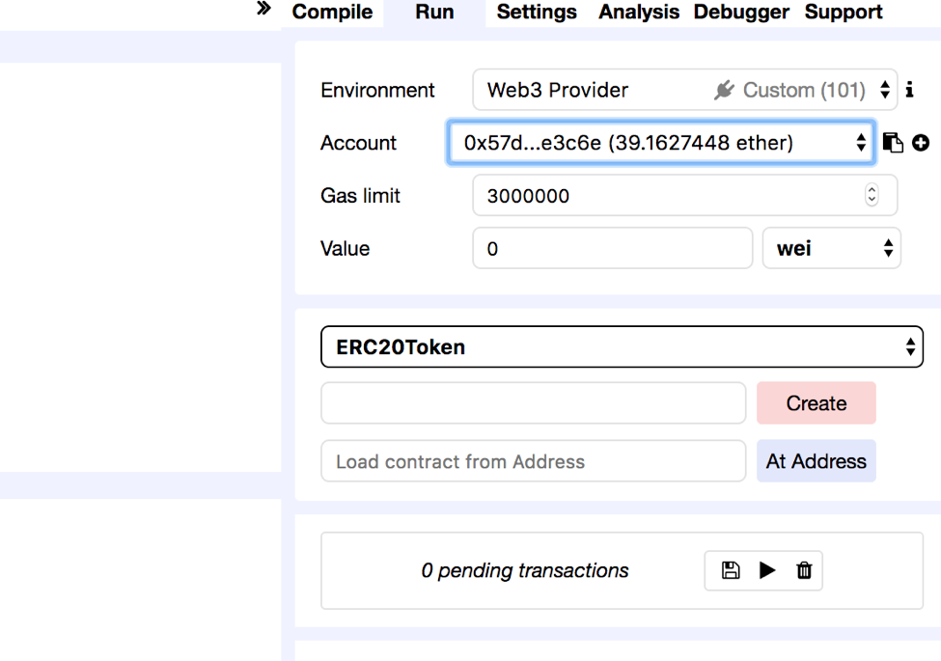This screenshot has width=941, height=661.
Task: Open the Support tab
Action: click(x=844, y=12)
